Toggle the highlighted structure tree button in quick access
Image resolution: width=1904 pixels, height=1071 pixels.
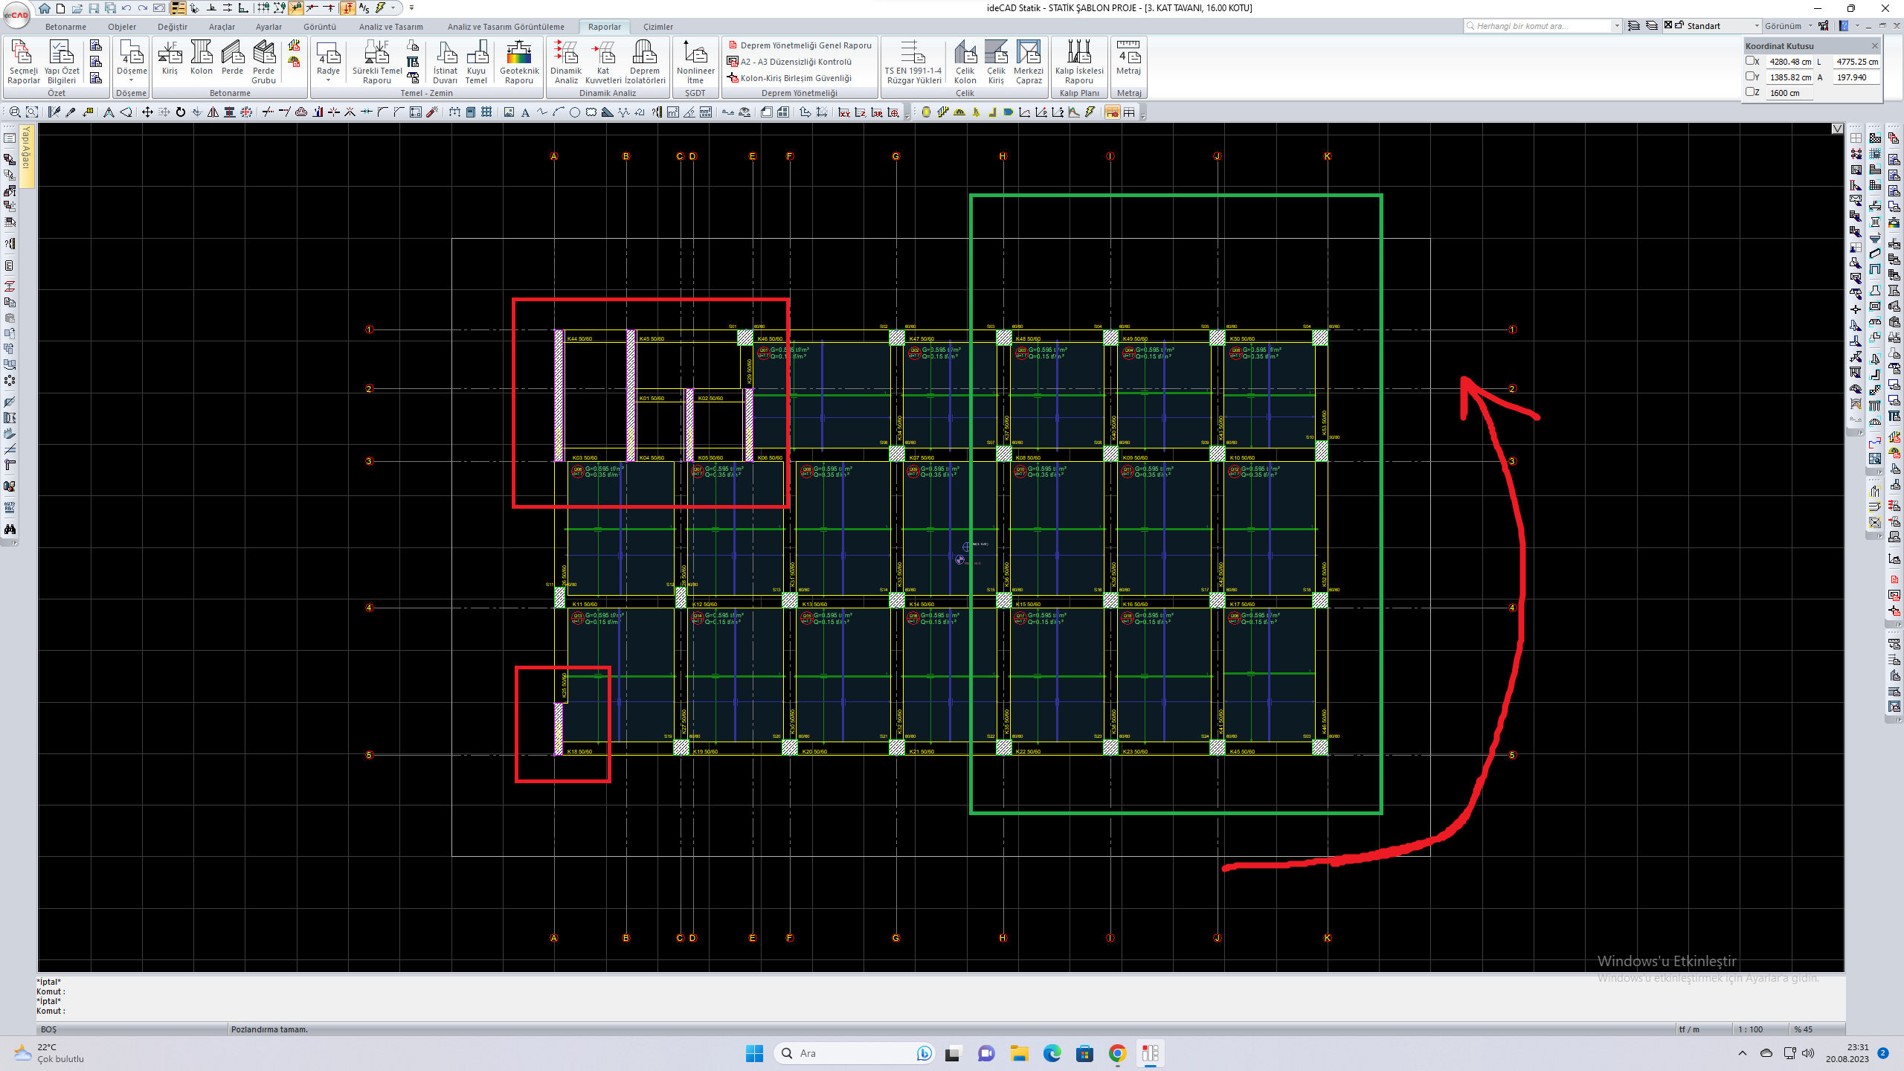pos(178,8)
